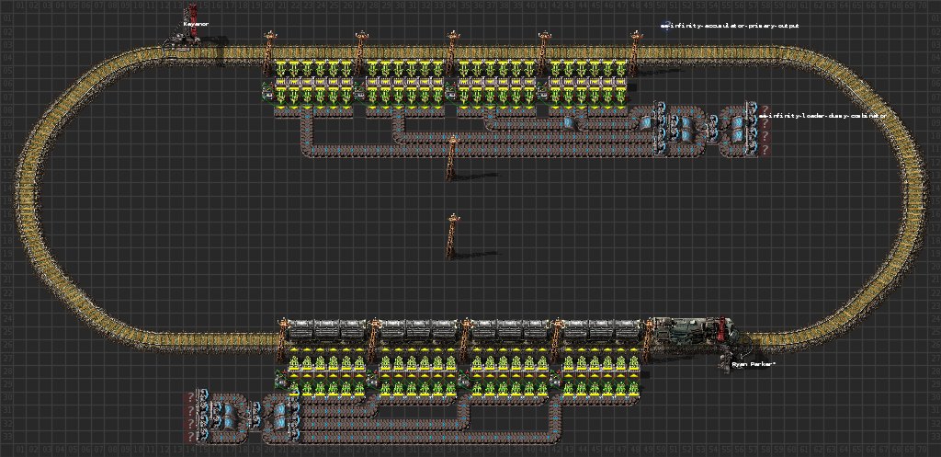Click the topmost question-mark entity at top-right loaders
The height and width of the screenshot is (457, 941).
765,110
